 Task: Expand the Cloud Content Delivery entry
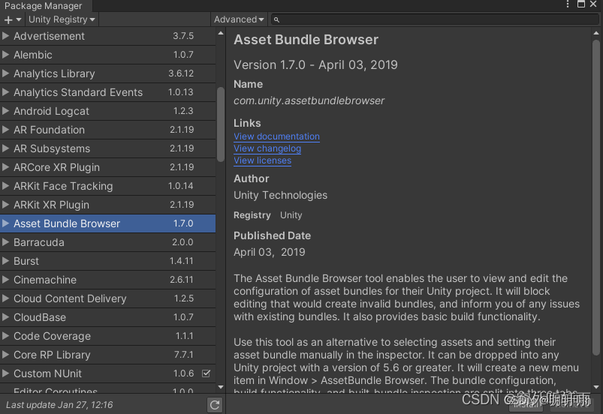tap(5, 298)
